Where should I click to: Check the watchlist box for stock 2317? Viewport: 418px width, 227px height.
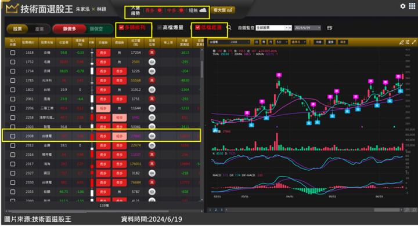pos(13,164)
